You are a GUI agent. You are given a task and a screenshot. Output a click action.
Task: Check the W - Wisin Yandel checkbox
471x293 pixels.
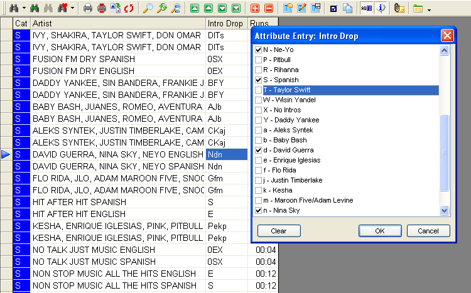(258, 100)
